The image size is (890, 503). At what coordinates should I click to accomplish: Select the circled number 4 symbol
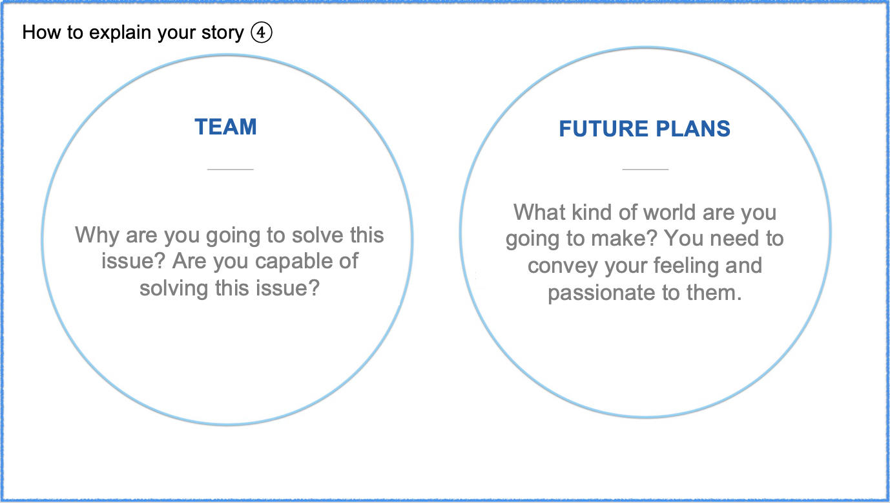coord(262,32)
